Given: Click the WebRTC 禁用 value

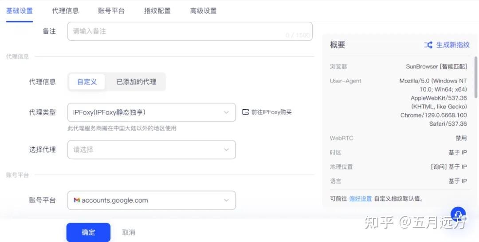Looking at the screenshot, I should coord(461,138).
